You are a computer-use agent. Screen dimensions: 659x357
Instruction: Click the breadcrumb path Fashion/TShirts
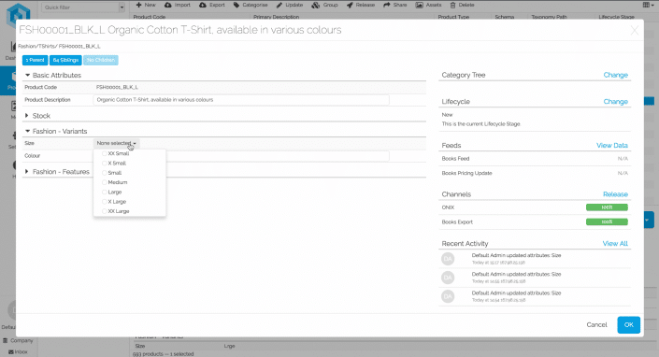[36, 46]
